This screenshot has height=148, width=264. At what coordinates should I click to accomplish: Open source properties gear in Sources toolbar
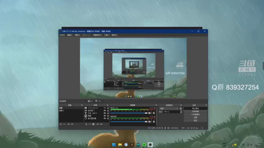pos(93,124)
